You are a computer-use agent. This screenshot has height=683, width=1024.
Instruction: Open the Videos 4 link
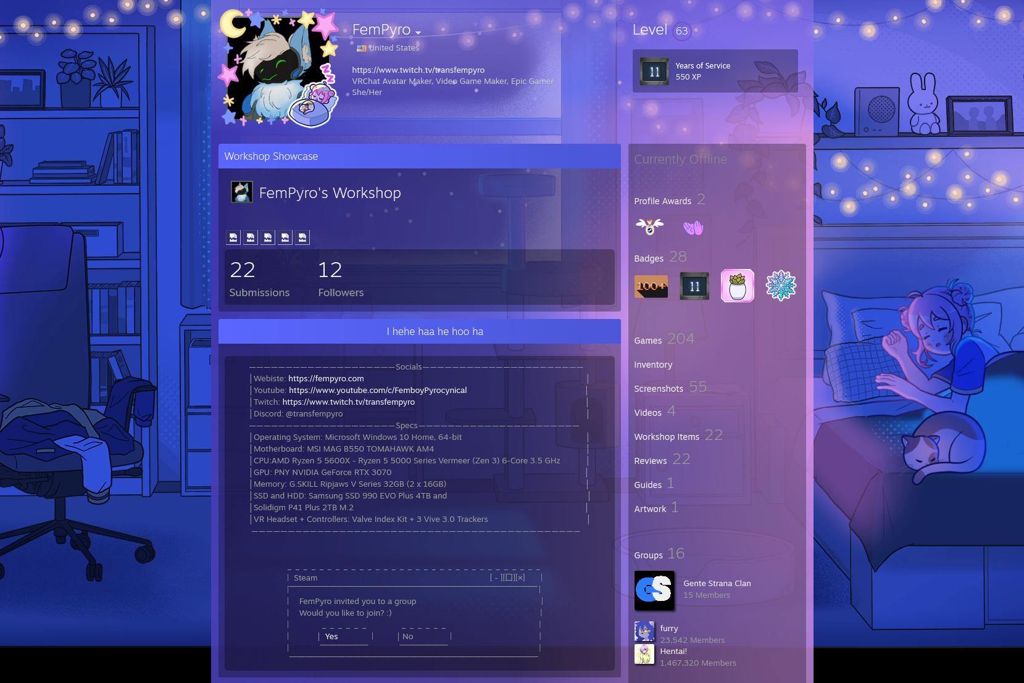point(655,412)
